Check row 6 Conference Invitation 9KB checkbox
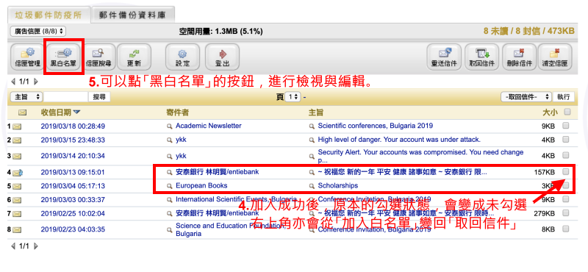 566,199
